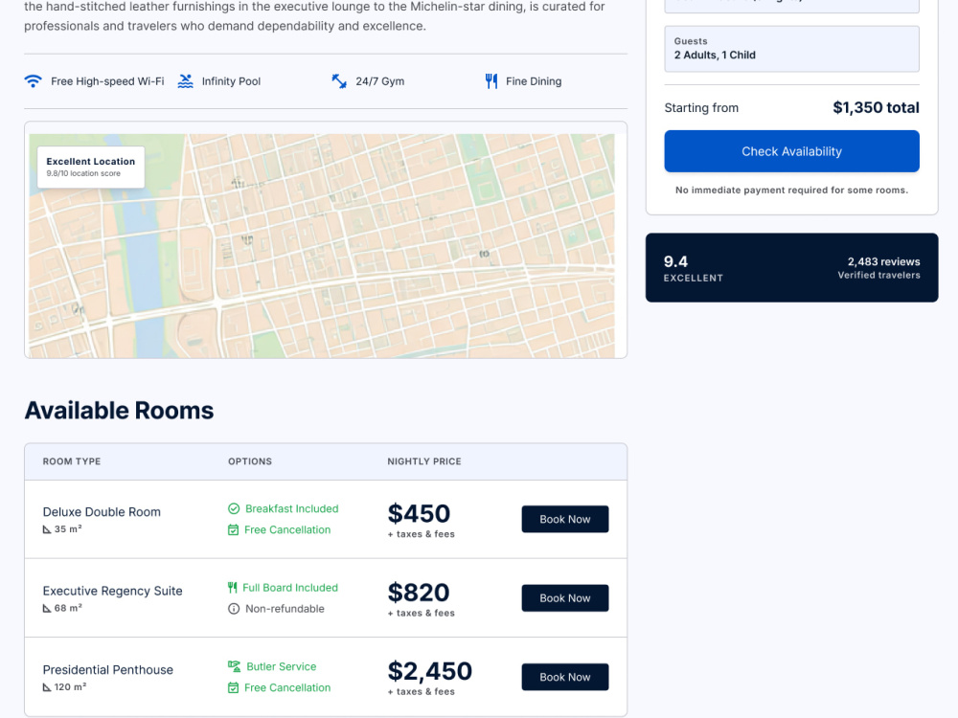Click the Non-refundable option text
Screen dimensions: 958x718
click(285, 609)
